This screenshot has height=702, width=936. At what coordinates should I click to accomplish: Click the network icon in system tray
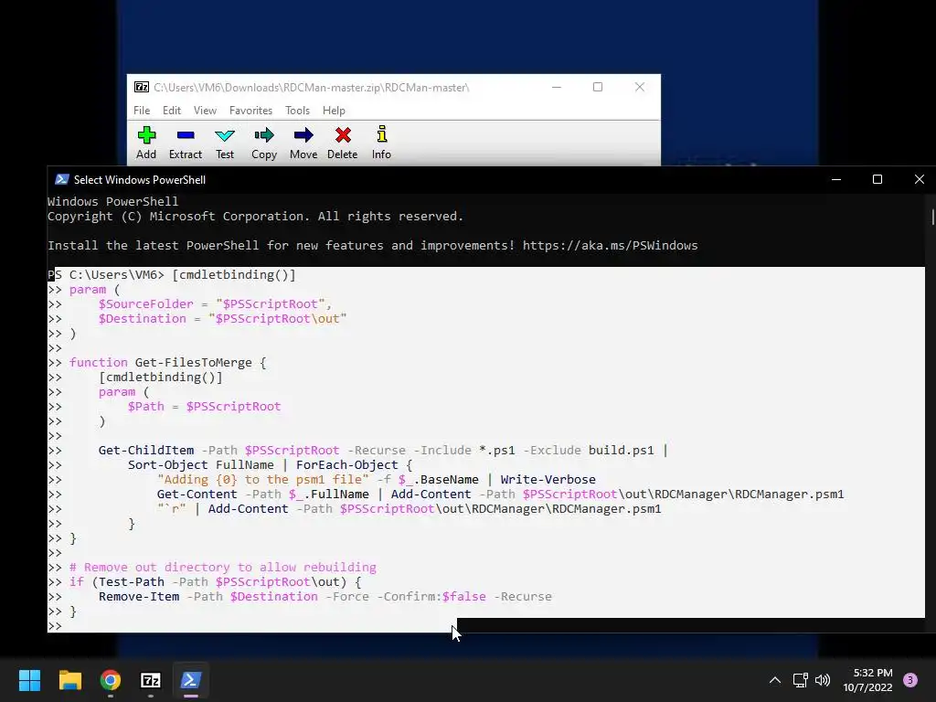click(x=801, y=680)
